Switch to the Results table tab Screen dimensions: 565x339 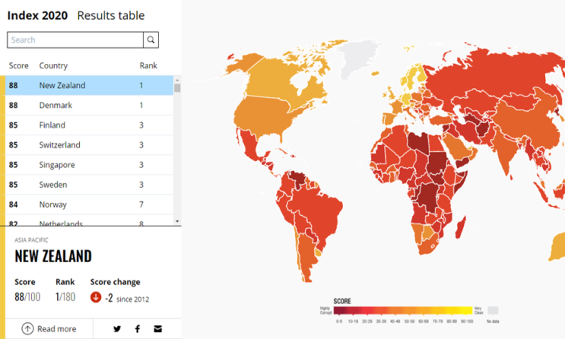tap(111, 15)
